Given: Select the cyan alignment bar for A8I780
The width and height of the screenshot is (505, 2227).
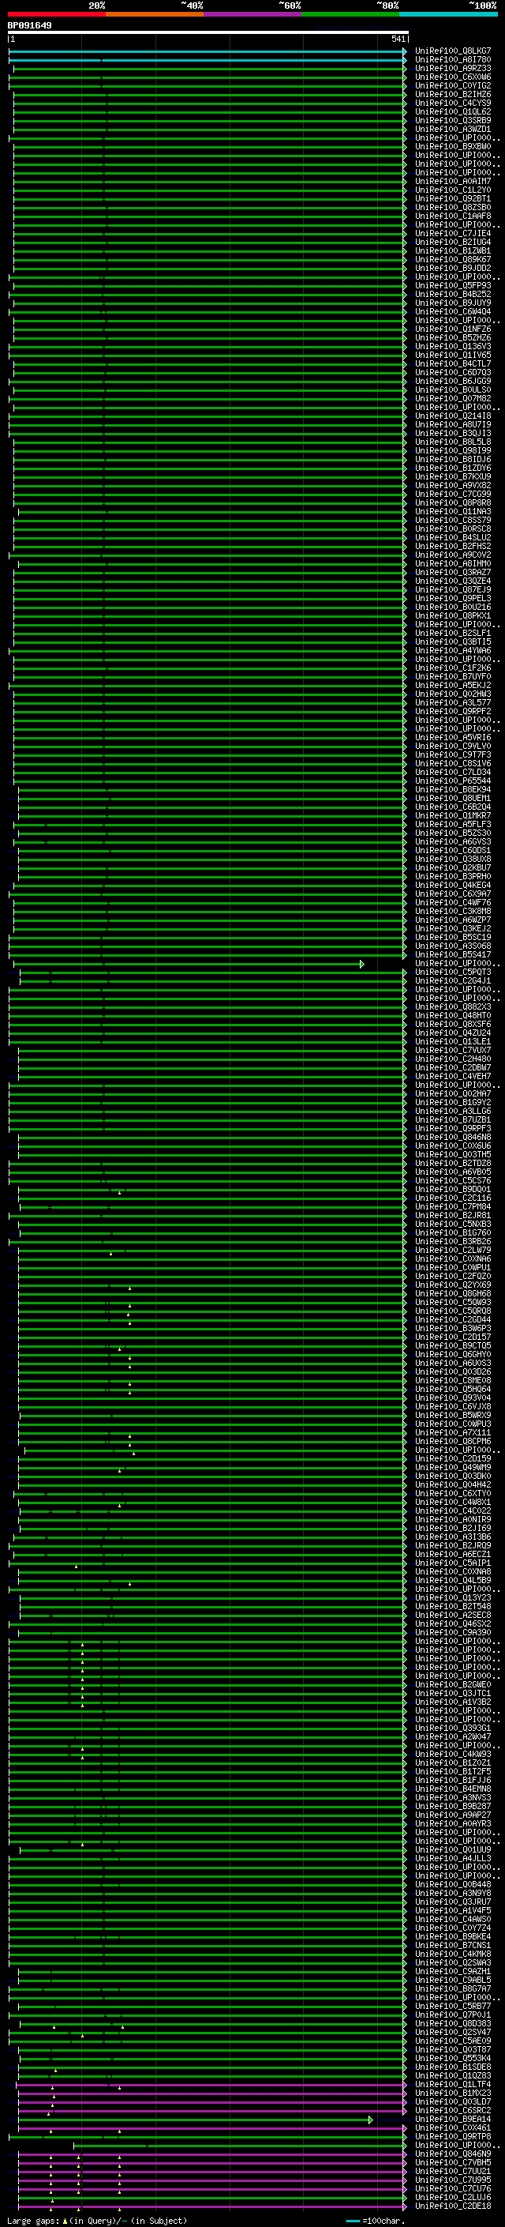Looking at the screenshot, I should point(208,60).
